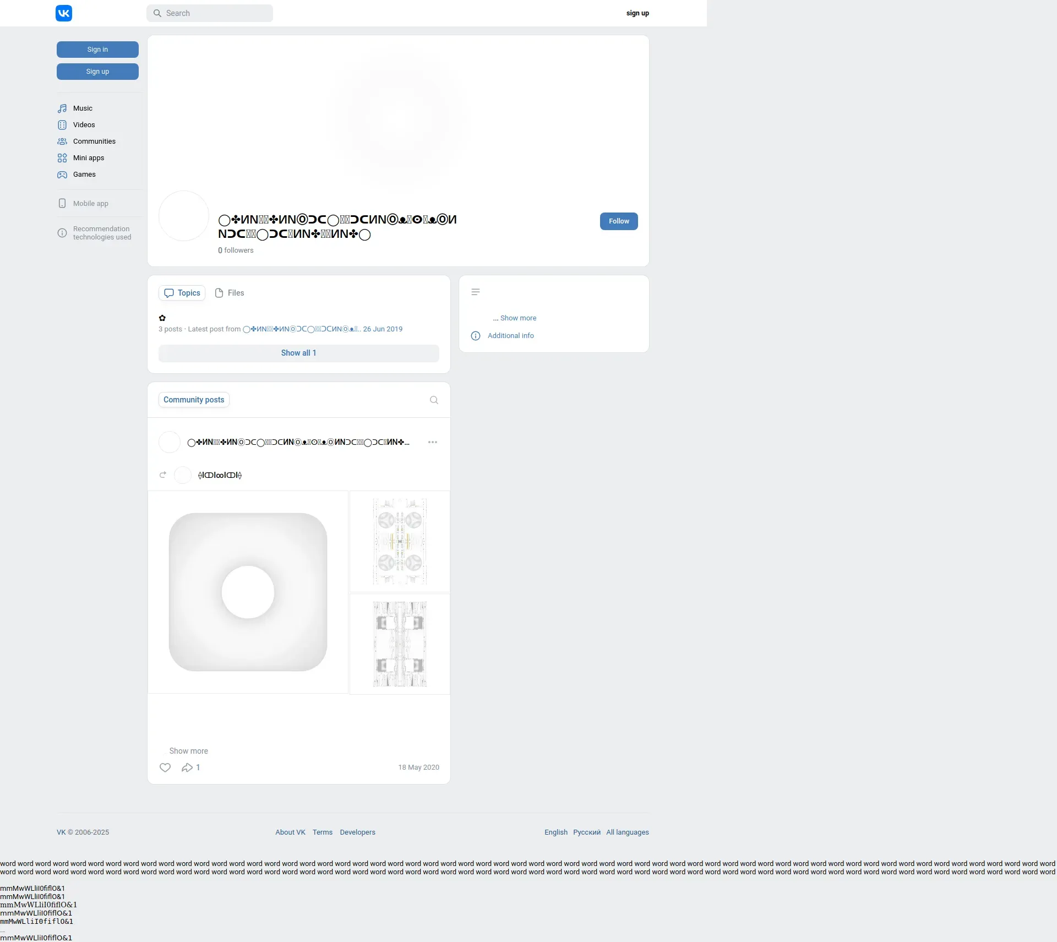The image size is (1057, 942).
Task: Open the large square post image
Action: [x=248, y=592]
